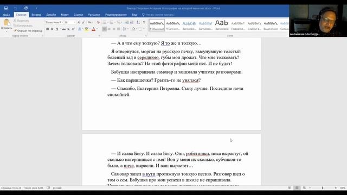
Task: Open the multilevel list menu
Action: [119, 22]
